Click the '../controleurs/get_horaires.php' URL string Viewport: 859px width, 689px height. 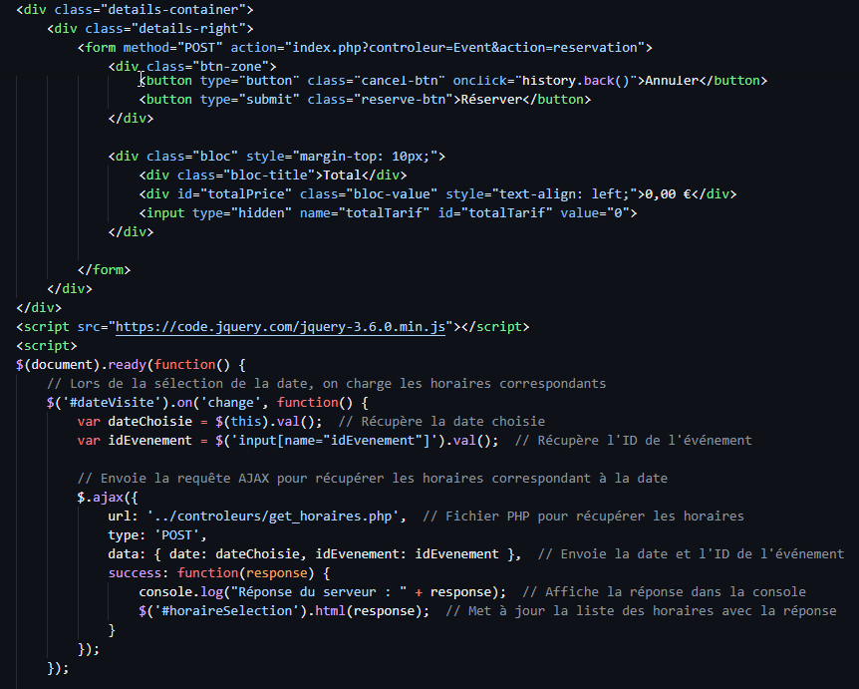(276, 517)
